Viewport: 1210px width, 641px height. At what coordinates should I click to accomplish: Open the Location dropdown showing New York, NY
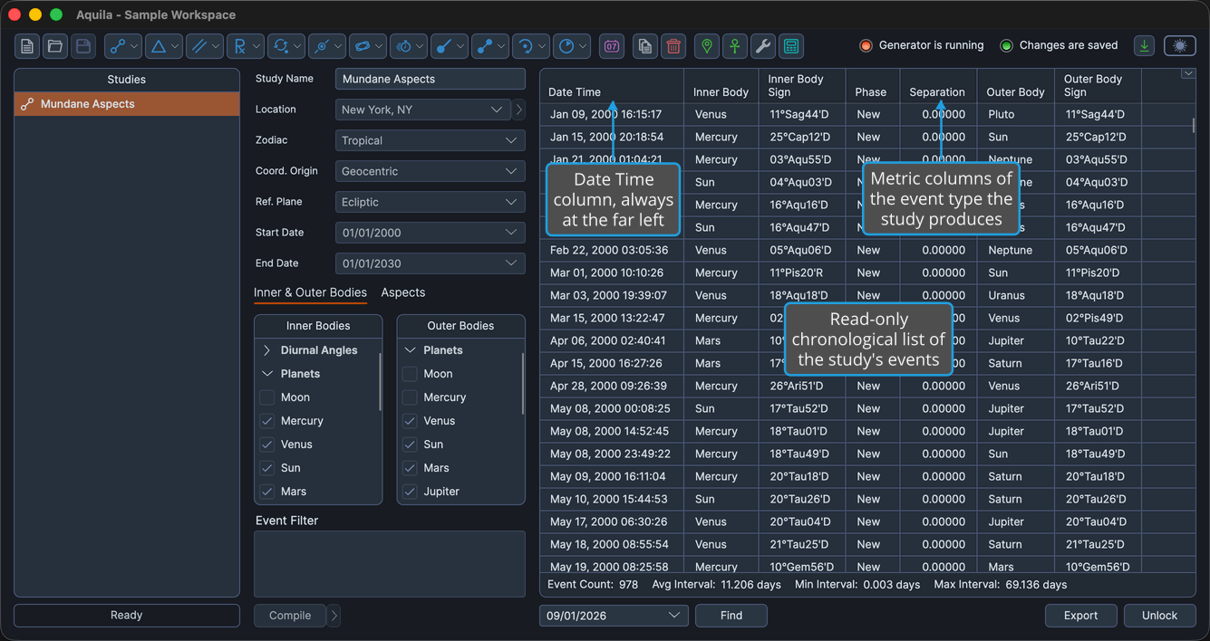click(423, 110)
